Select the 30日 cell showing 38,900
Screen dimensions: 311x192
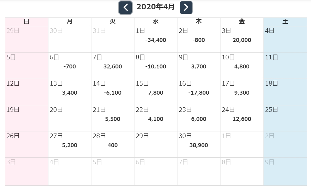(199, 145)
